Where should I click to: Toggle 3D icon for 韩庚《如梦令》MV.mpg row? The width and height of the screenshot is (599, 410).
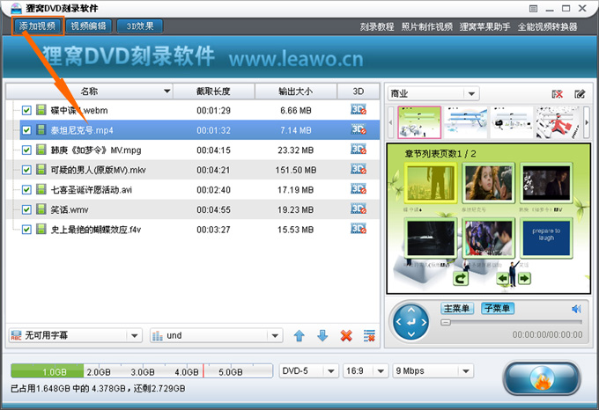tap(359, 150)
